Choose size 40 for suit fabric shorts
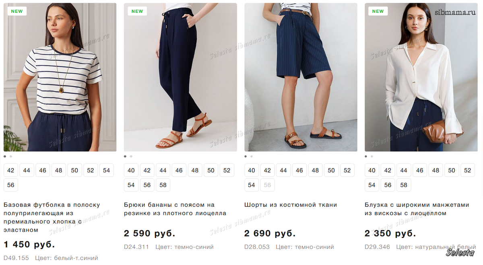The width and height of the screenshot is (483, 265). (x=252, y=171)
